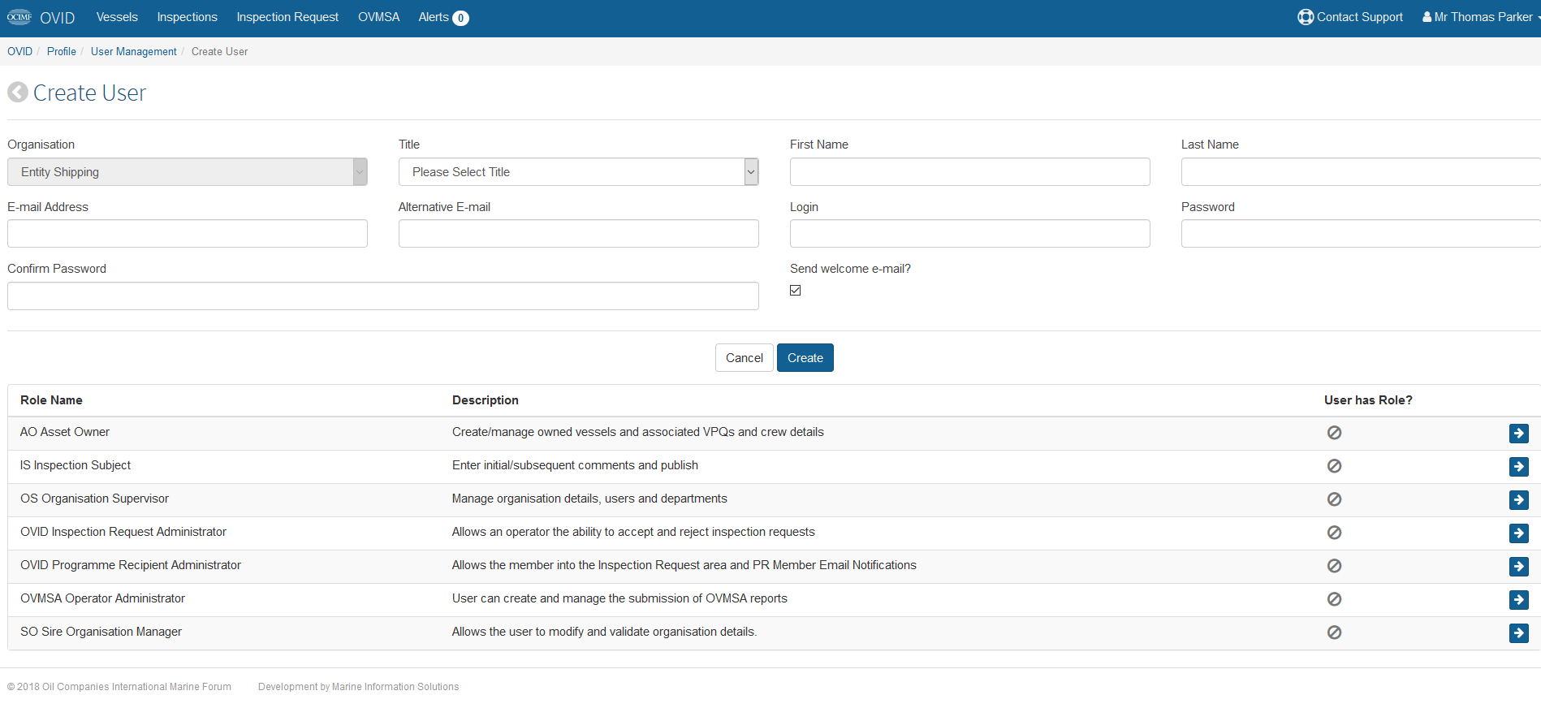This screenshot has width=1541, height=708.
Task: Select the IS Inspection Subject role name
Action: coord(76,465)
